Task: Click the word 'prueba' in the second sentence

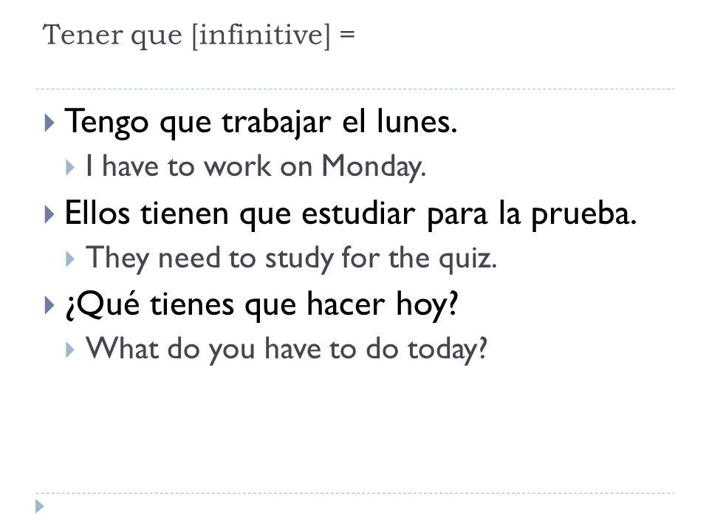Action: click(583, 214)
